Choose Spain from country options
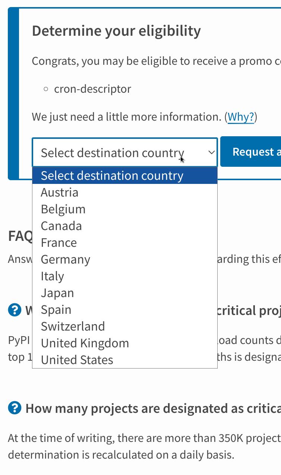281x475 pixels. 125,310
